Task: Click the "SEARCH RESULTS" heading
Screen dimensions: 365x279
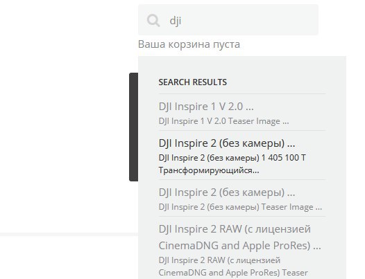Action: click(x=192, y=82)
